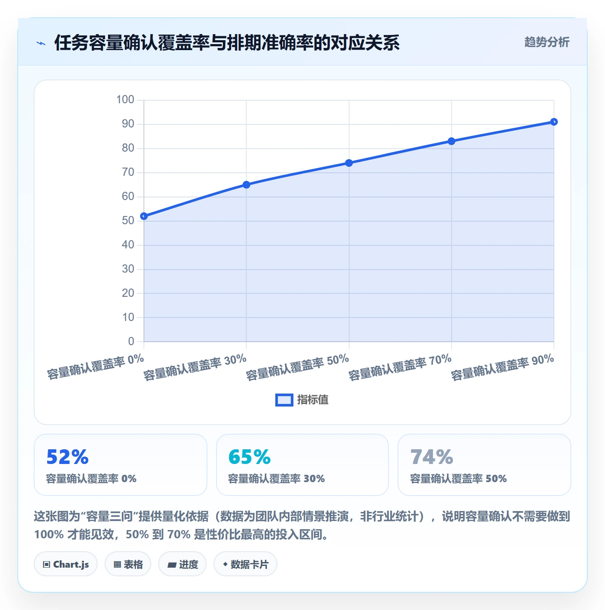This screenshot has height=610, width=605.
Task: Select the 表格 tag chip
Action: click(x=128, y=564)
